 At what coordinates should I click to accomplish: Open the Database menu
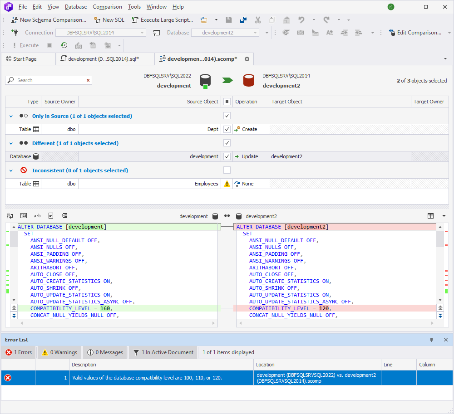(76, 7)
